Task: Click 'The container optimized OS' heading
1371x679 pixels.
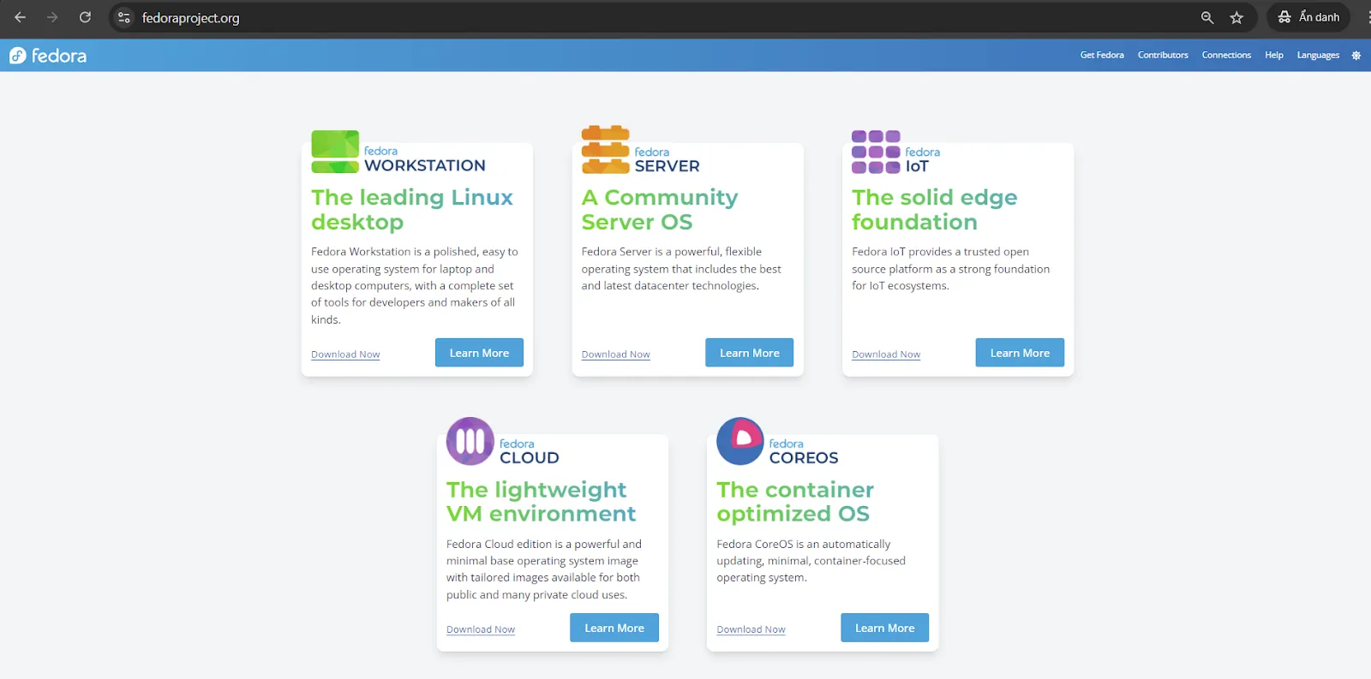Action: click(795, 502)
